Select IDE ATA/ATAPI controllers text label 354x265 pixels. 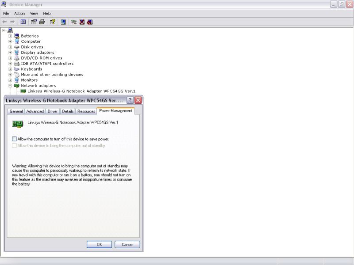click(47, 64)
